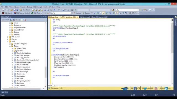
Task: Select dbo.Invoices in the tree
Action: (x=21, y=74)
